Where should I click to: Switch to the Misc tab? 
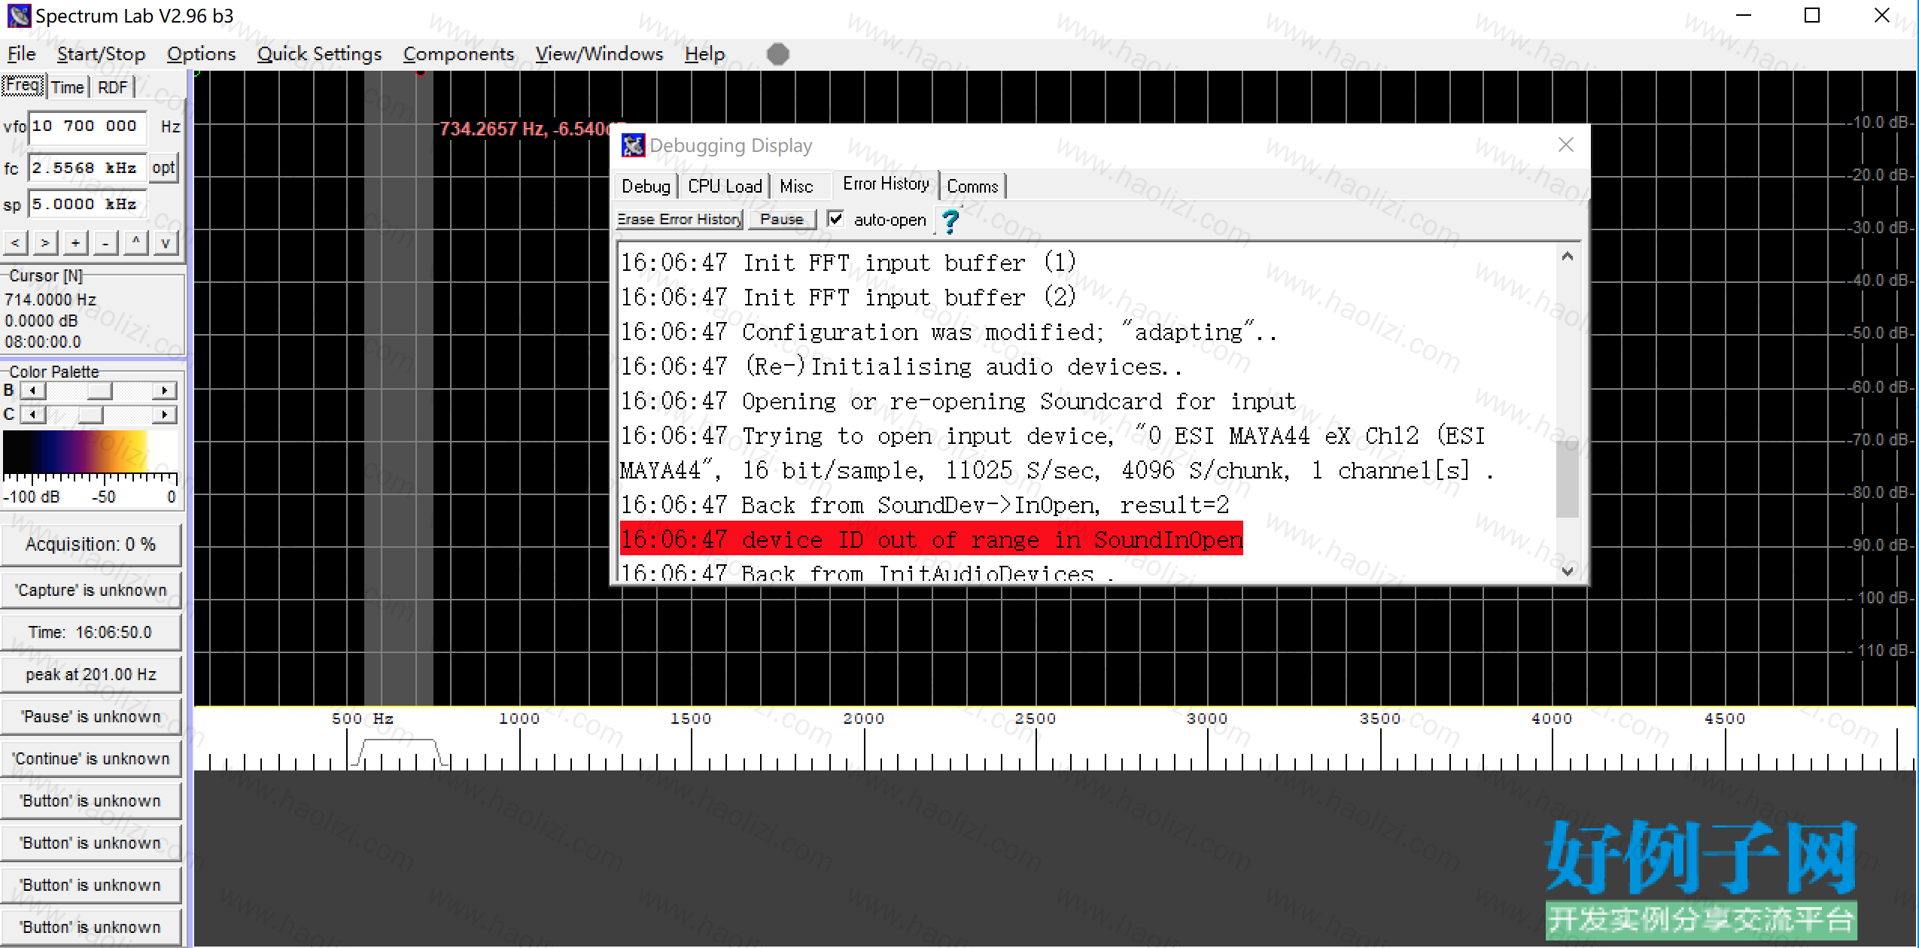(x=796, y=187)
